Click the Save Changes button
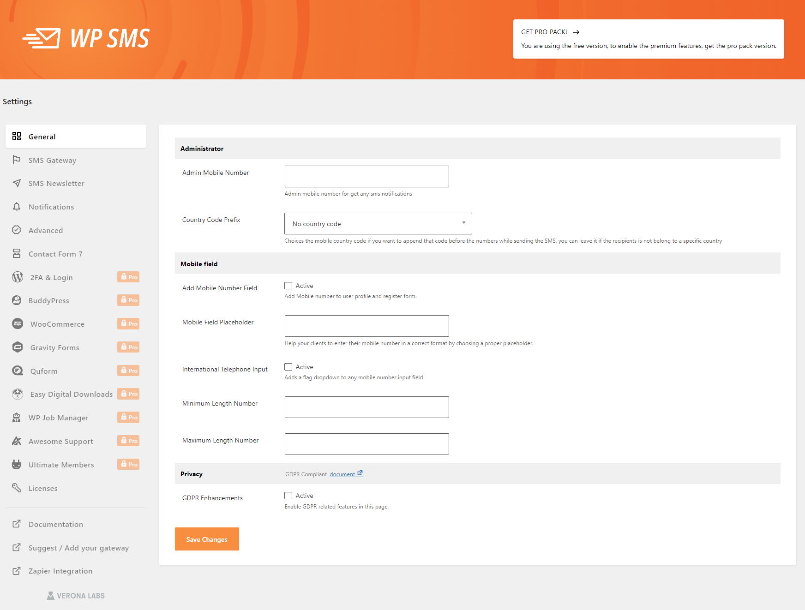 coord(207,539)
